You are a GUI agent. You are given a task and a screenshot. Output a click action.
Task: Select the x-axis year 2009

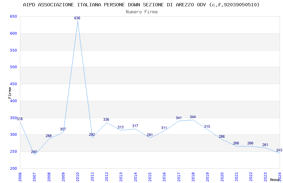click(63, 177)
